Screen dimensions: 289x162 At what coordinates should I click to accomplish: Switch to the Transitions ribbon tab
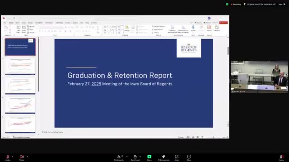click(x=39, y=23)
